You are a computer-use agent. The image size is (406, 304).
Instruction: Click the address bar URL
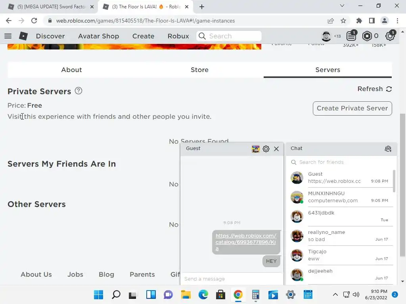point(145,21)
